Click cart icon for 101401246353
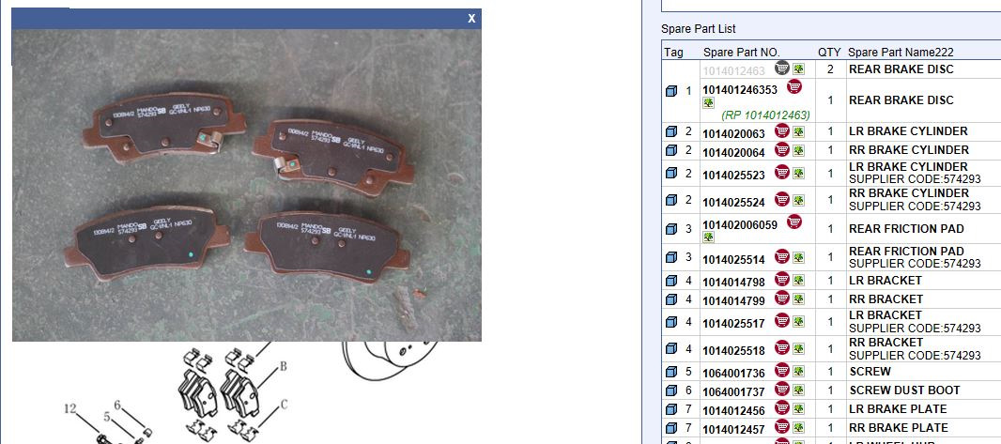 tap(794, 86)
